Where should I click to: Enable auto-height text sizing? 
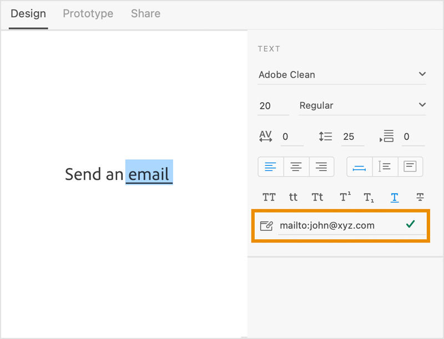coord(385,166)
